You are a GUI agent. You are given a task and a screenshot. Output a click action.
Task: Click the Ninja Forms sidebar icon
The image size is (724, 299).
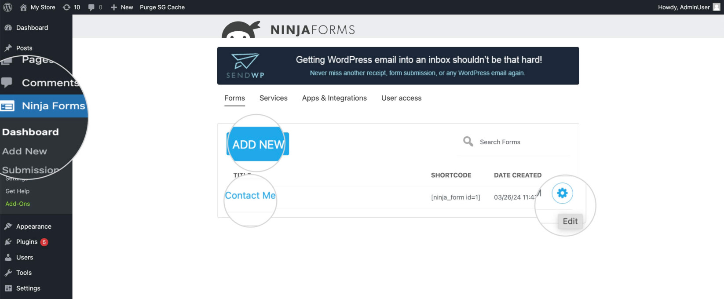(x=7, y=106)
